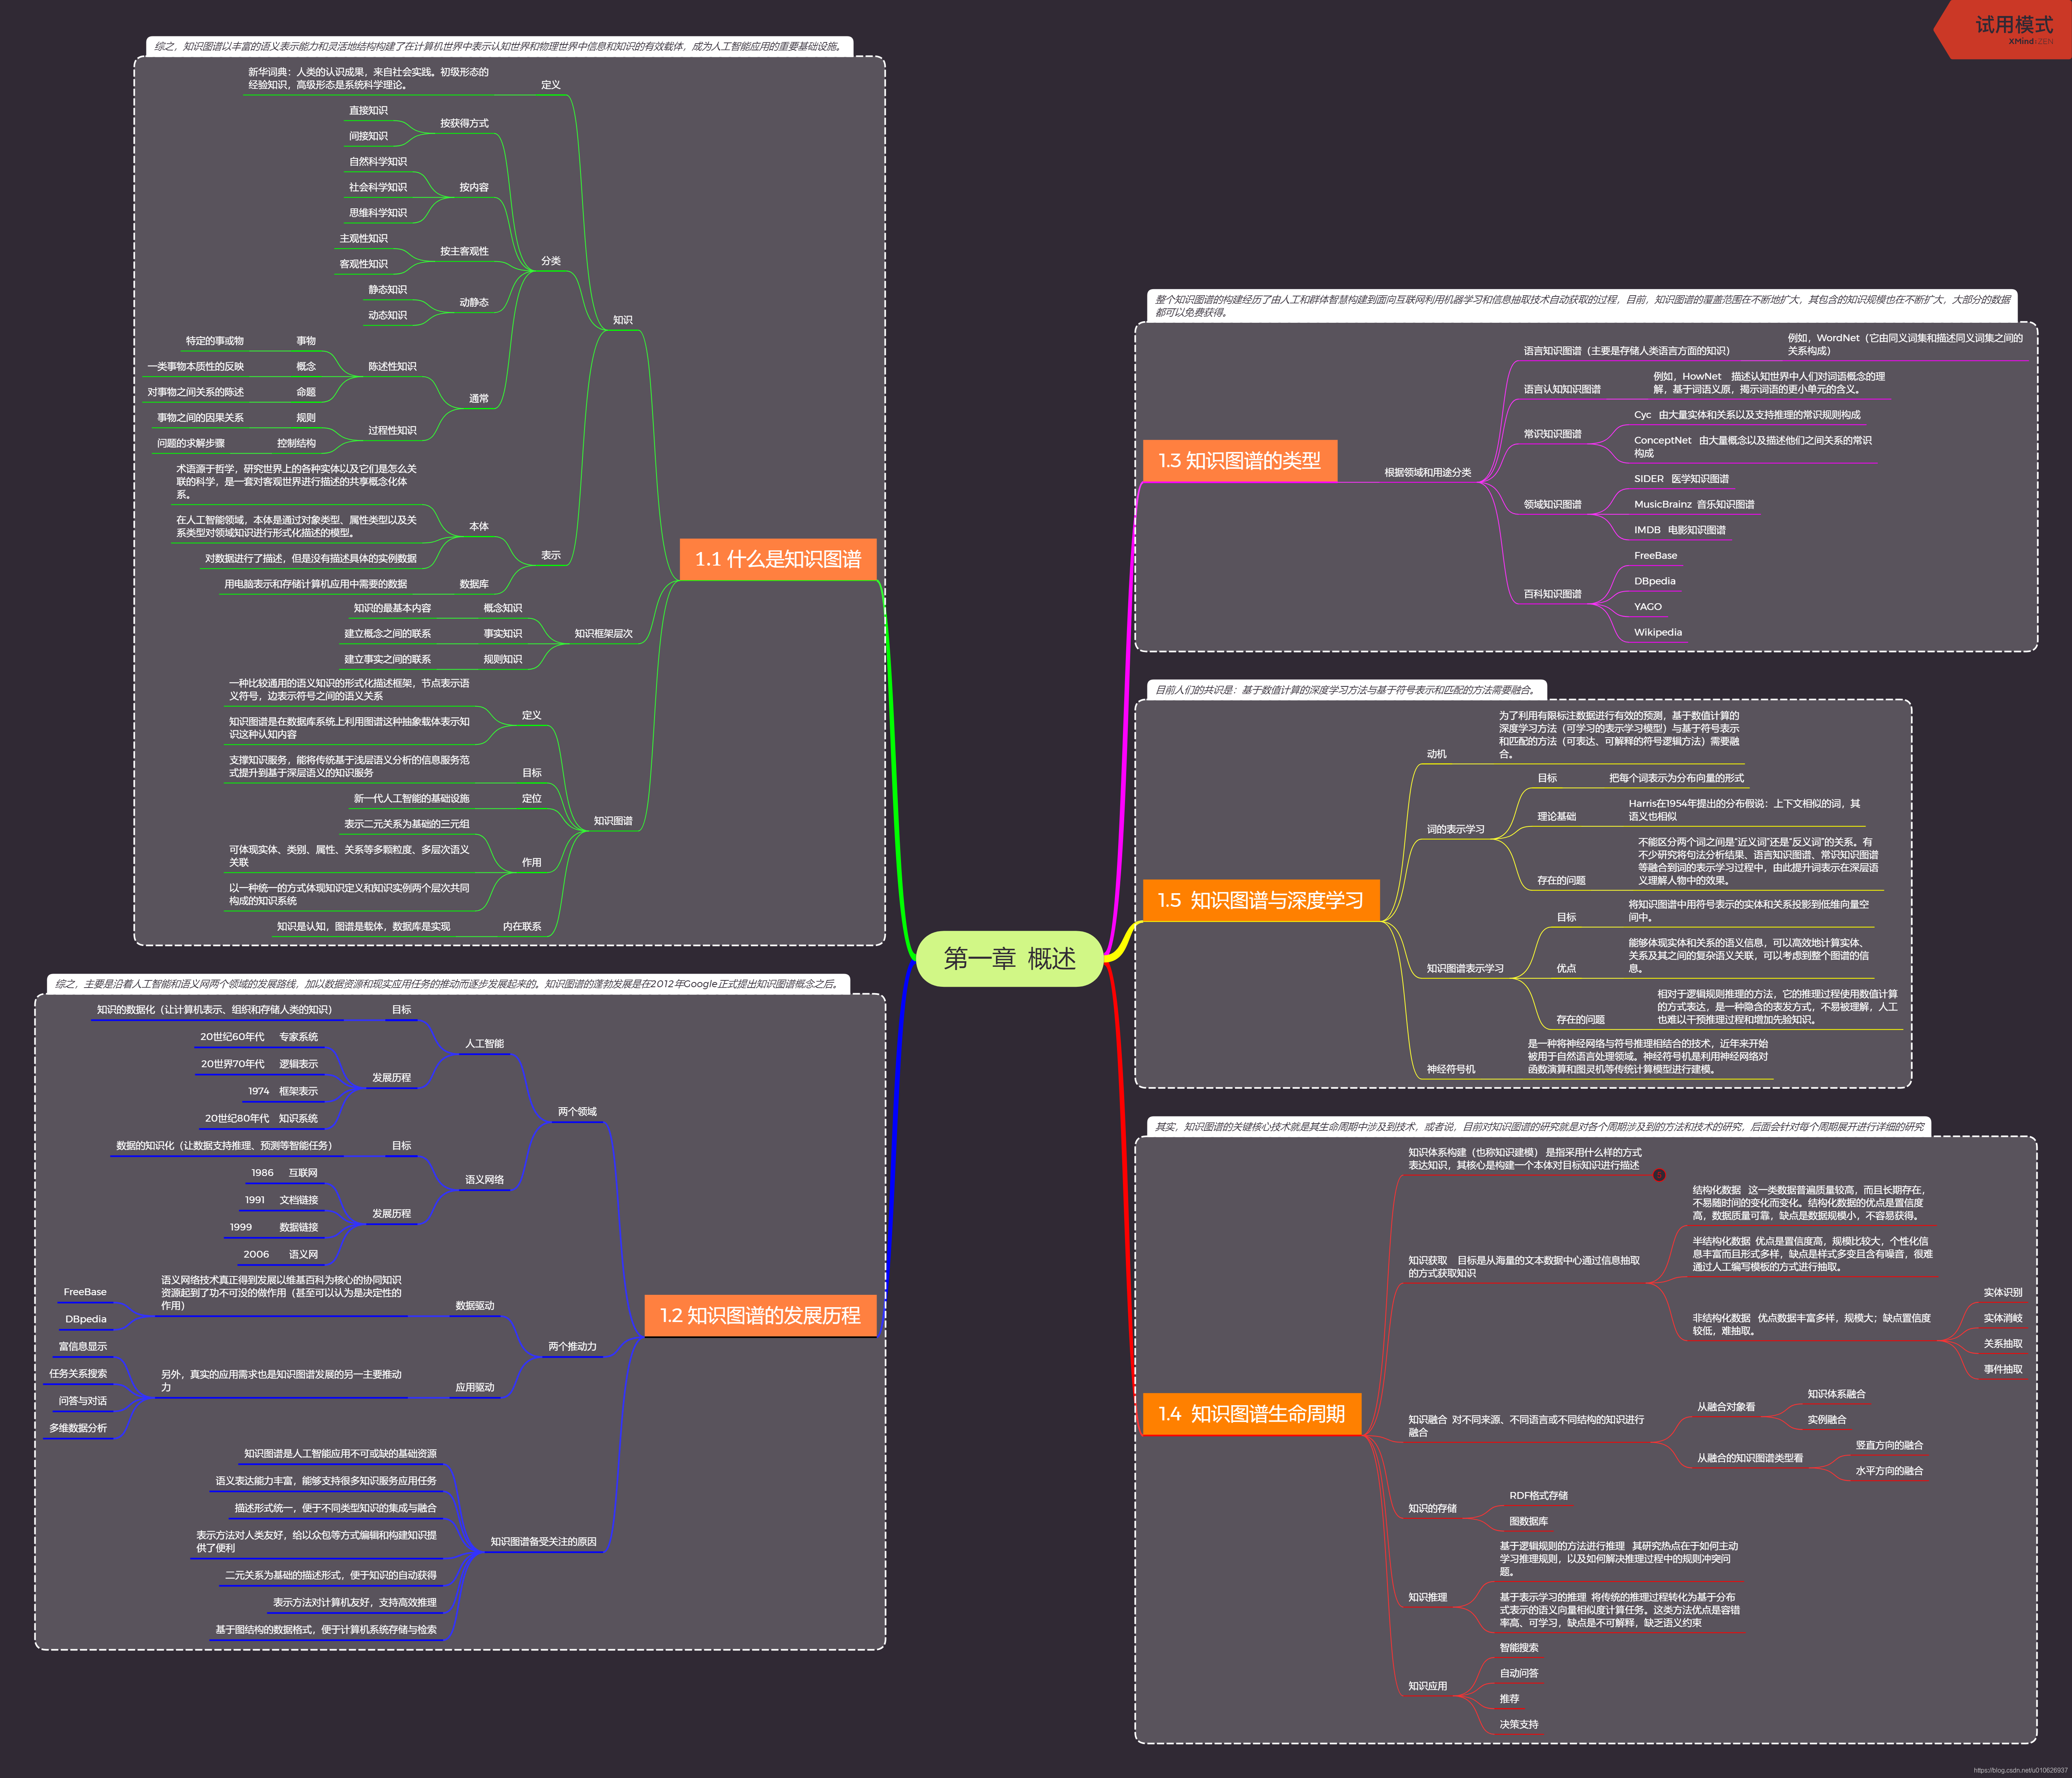
Task: Click the 实例融合 leaf
Action: (1827, 1420)
